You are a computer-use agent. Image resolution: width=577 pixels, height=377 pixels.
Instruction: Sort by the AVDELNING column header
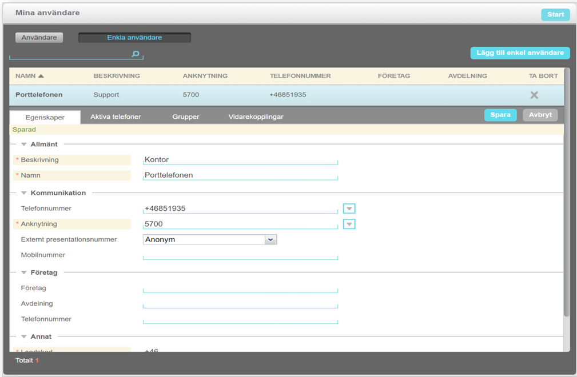pos(467,76)
